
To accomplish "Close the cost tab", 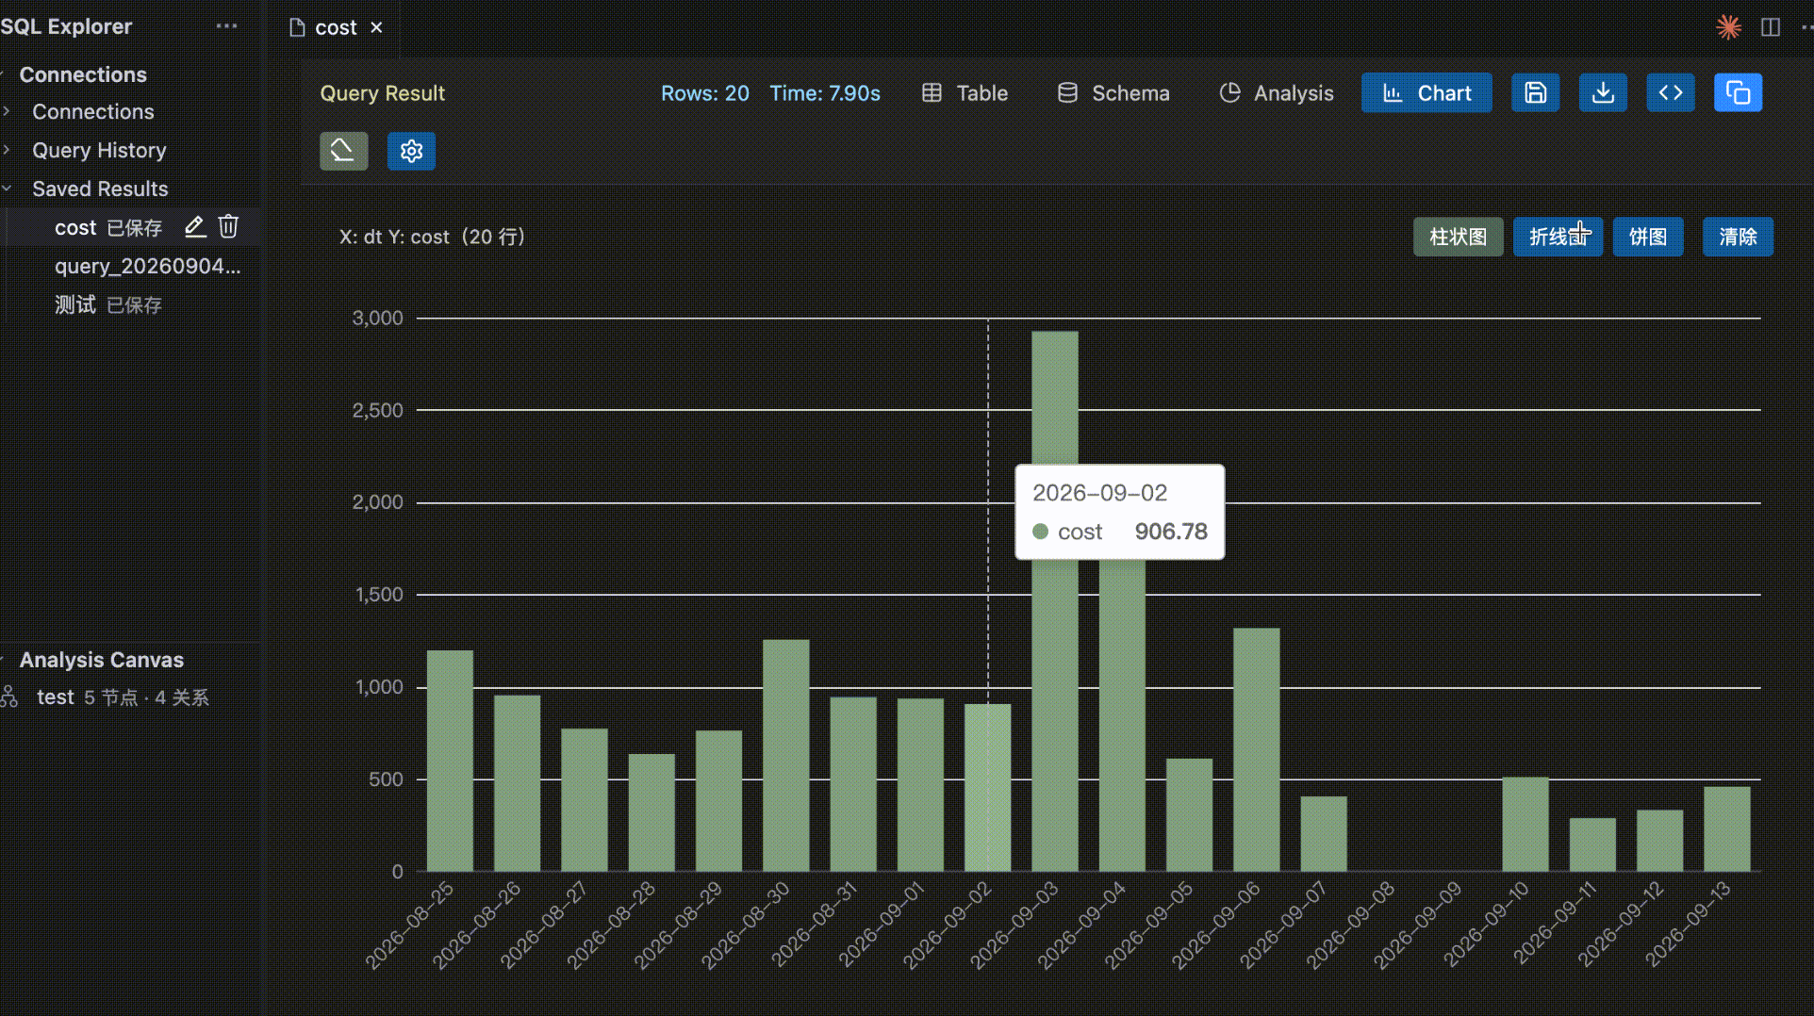I will [376, 27].
